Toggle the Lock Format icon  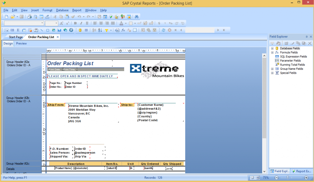145,23
